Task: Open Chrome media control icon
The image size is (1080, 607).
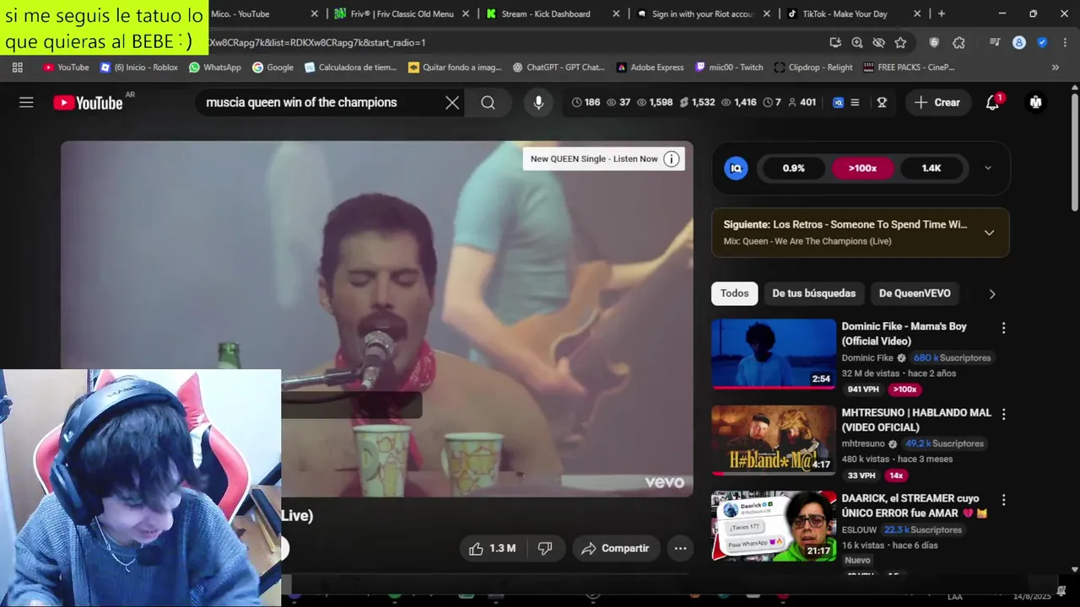Action: click(x=995, y=43)
